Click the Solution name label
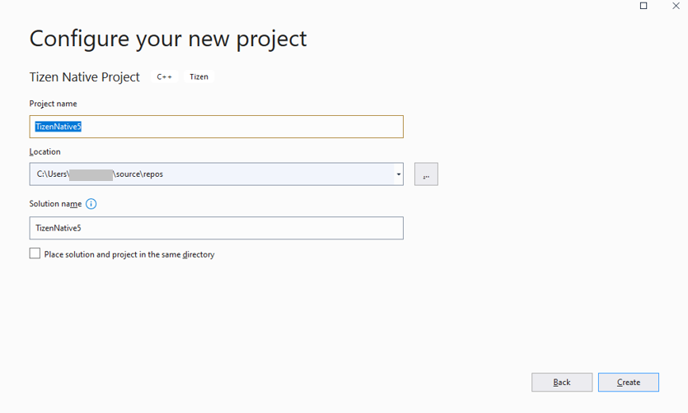This screenshot has width=688, height=413. click(x=55, y=204)
